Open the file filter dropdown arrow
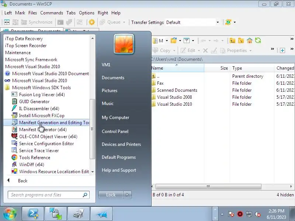The height and width of the screenshot is (221, 295). coord(193,41)
